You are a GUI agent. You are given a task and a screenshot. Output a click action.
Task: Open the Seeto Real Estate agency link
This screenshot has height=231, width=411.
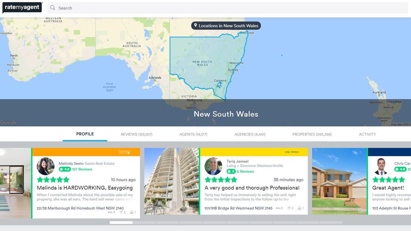100,163
